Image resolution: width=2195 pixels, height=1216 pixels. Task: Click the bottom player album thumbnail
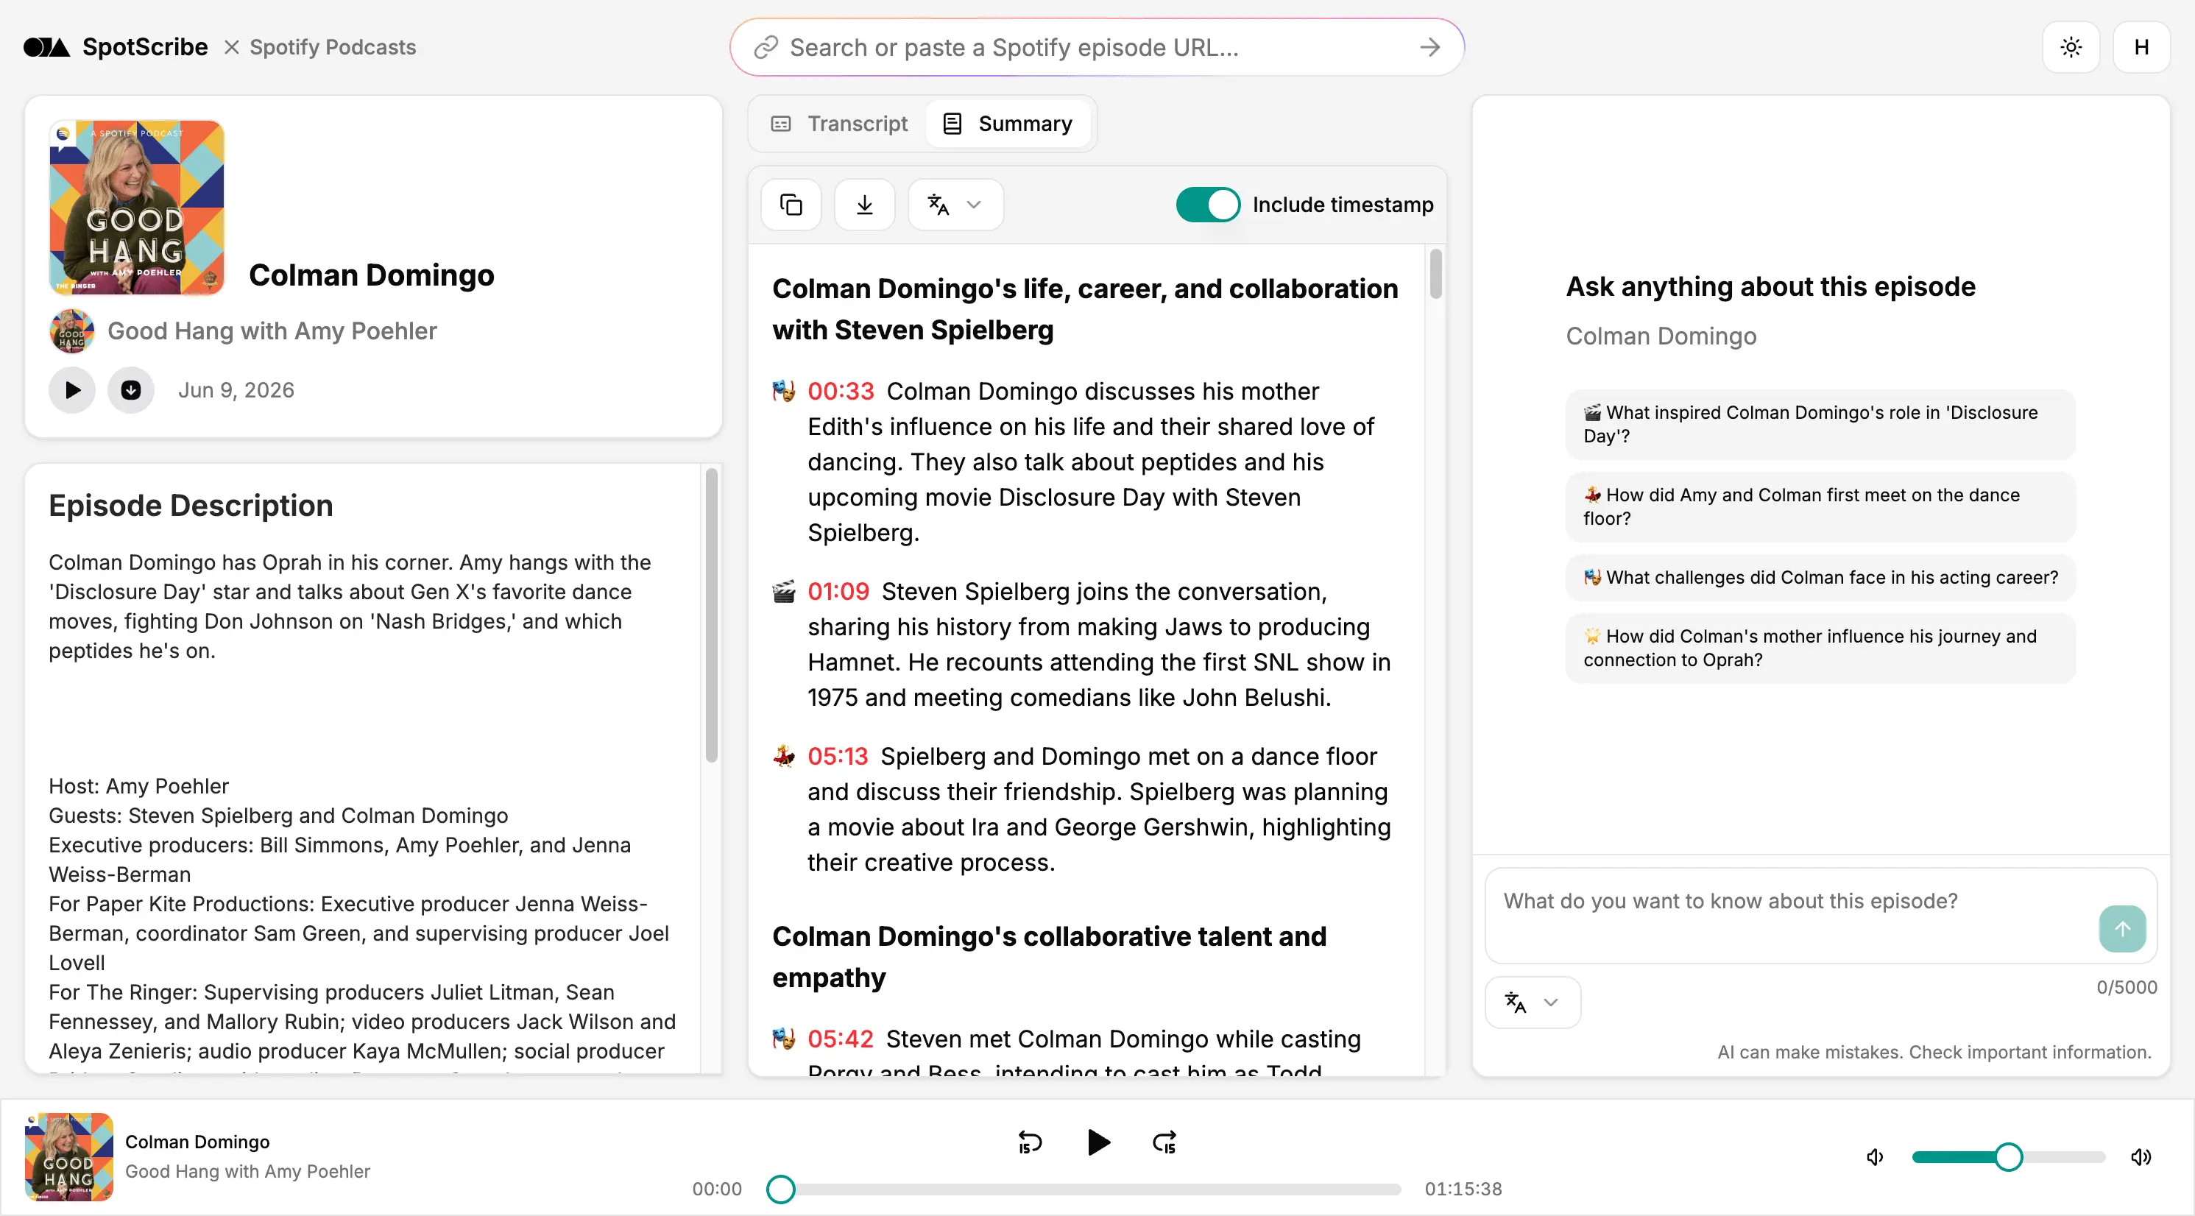[x=69, y=1156]
